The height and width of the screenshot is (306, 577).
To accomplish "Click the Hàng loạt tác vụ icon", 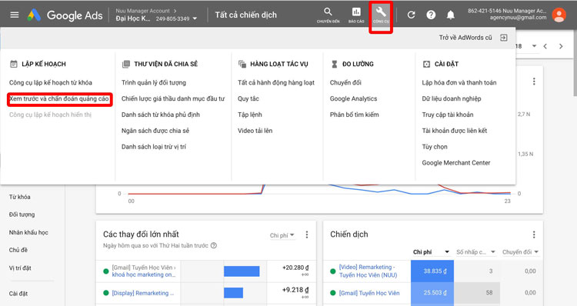I will (x=242, y=64).
